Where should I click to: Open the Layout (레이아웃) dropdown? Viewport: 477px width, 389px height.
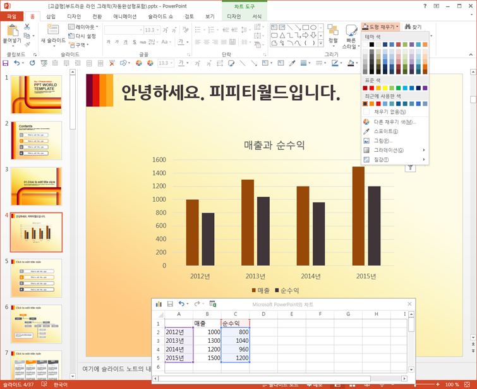pyautogui.click(x=83, y=27)
